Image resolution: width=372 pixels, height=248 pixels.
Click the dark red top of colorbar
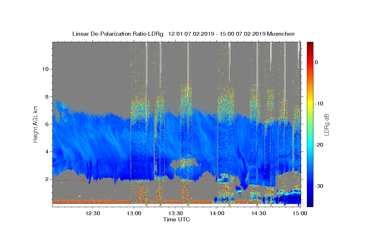coord(310,44)
